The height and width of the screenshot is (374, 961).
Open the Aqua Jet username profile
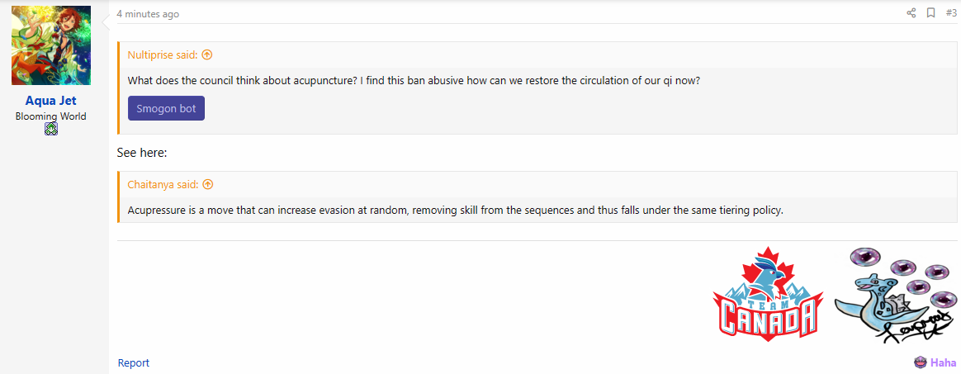[x=51, y=102]
